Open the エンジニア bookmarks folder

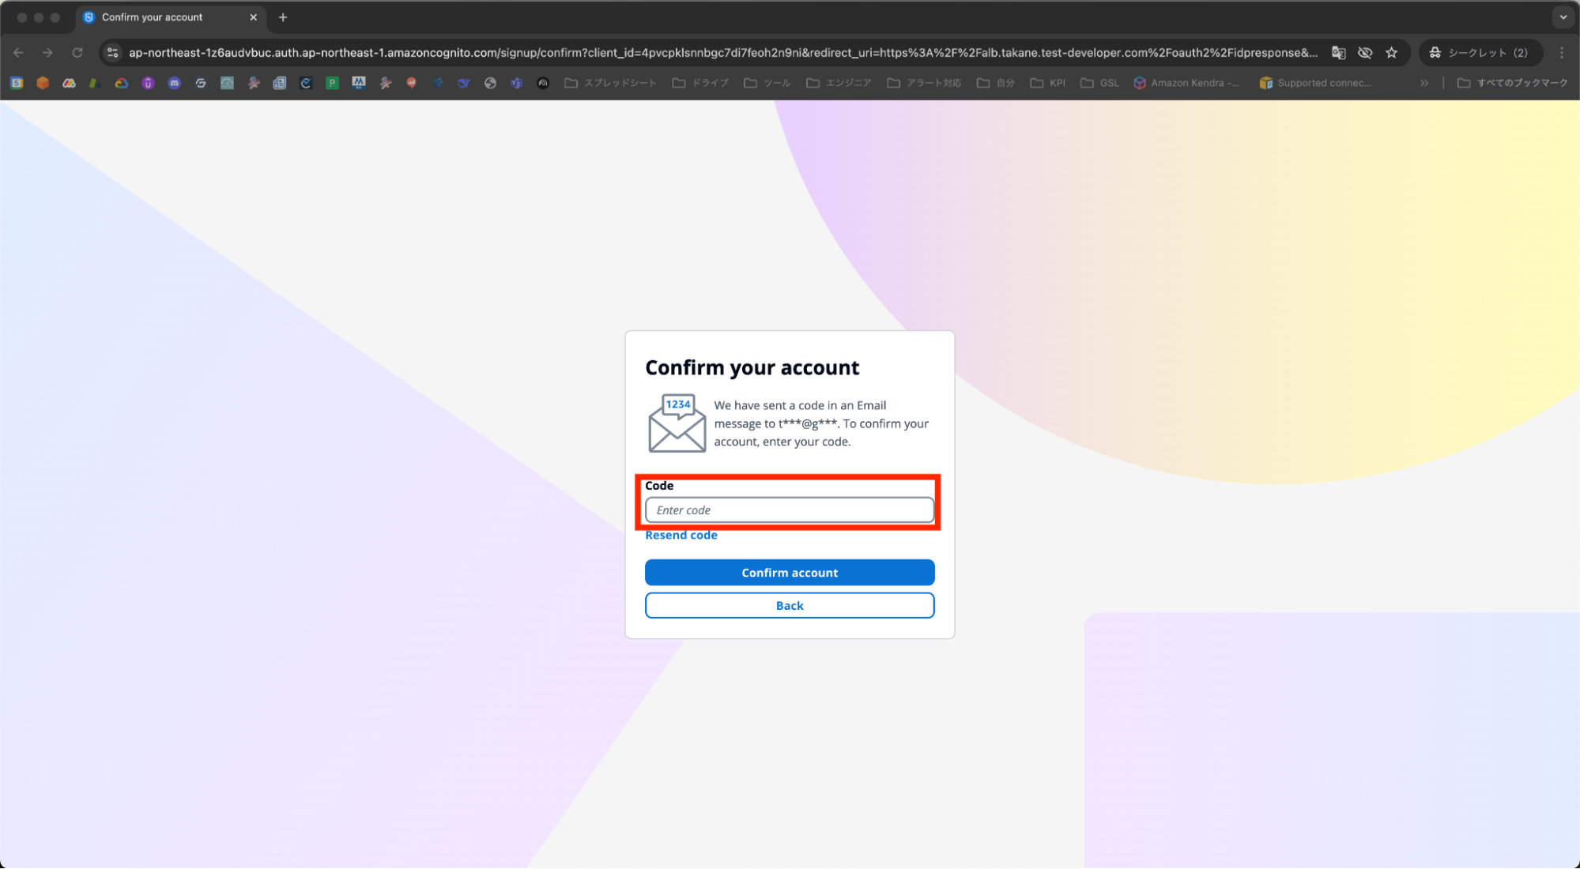point(839,83)
